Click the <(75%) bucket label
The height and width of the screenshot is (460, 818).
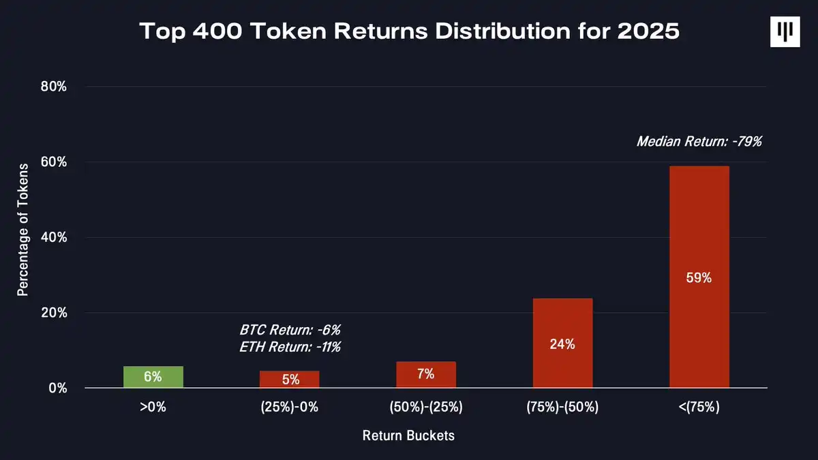click(x=699, y=408)
